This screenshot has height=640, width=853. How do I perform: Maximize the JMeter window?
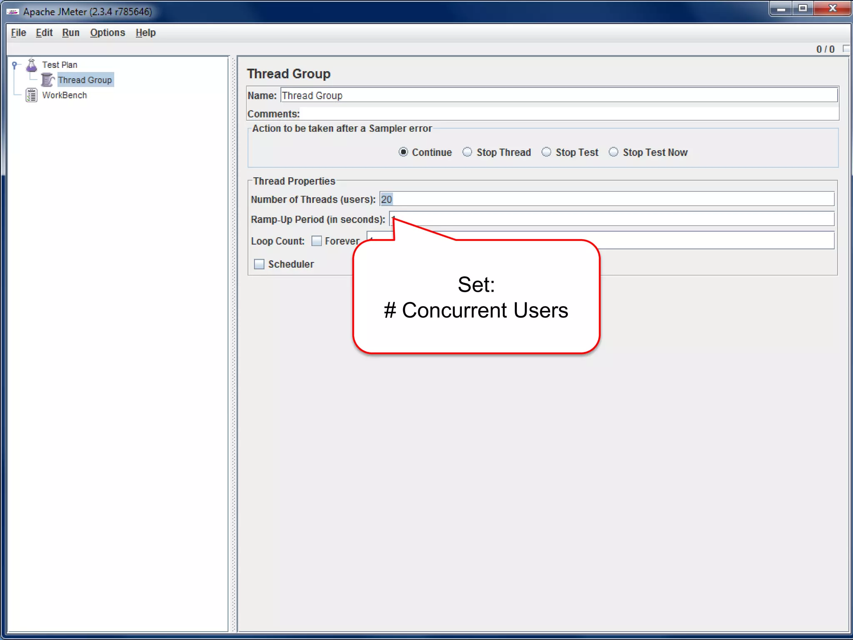pos(803,9)
